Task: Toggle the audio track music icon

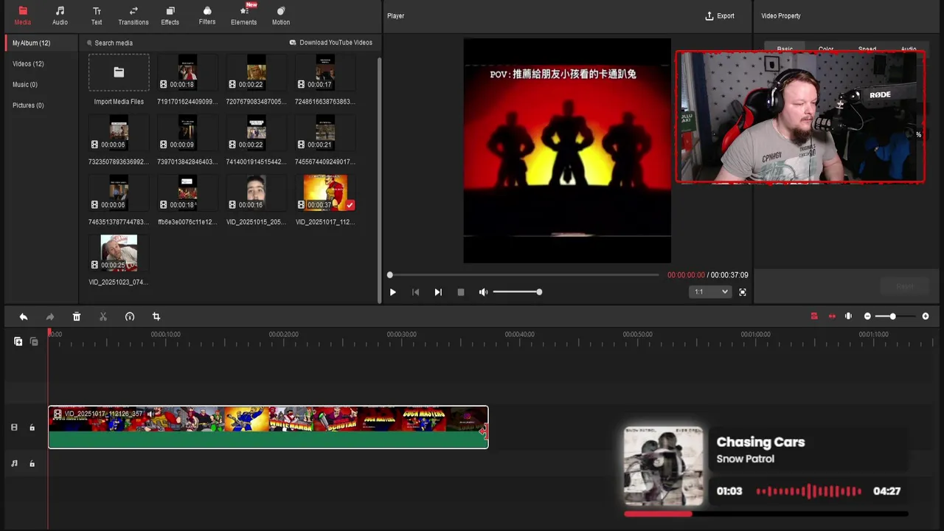Action: point(14,463)
